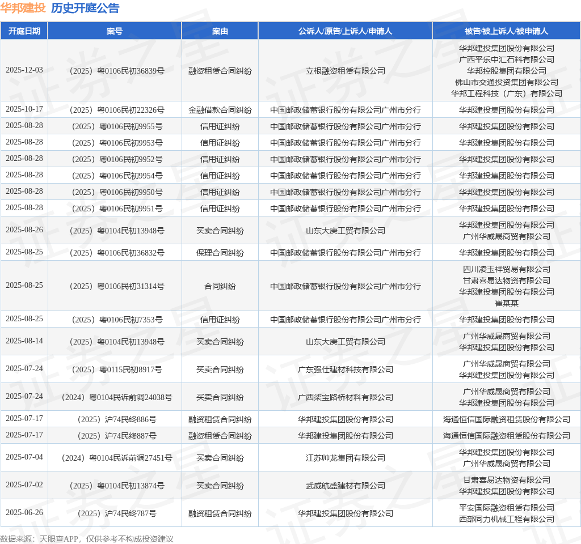
Task: Click the date 2025-10-17
Action: pos(24,109)
